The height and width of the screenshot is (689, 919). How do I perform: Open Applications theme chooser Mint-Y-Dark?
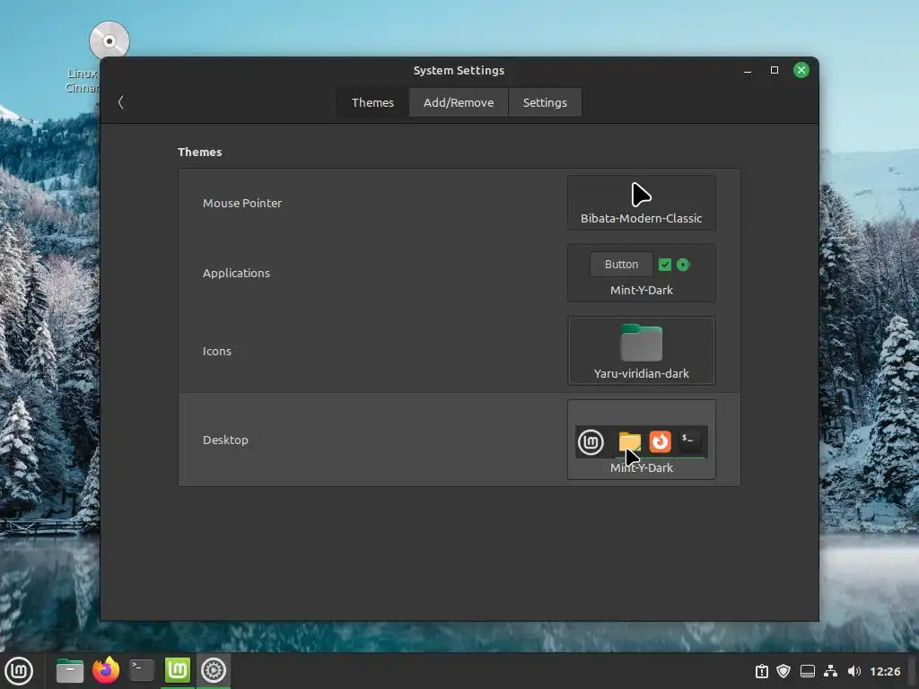pyautogui.click(x=641, y=274)
